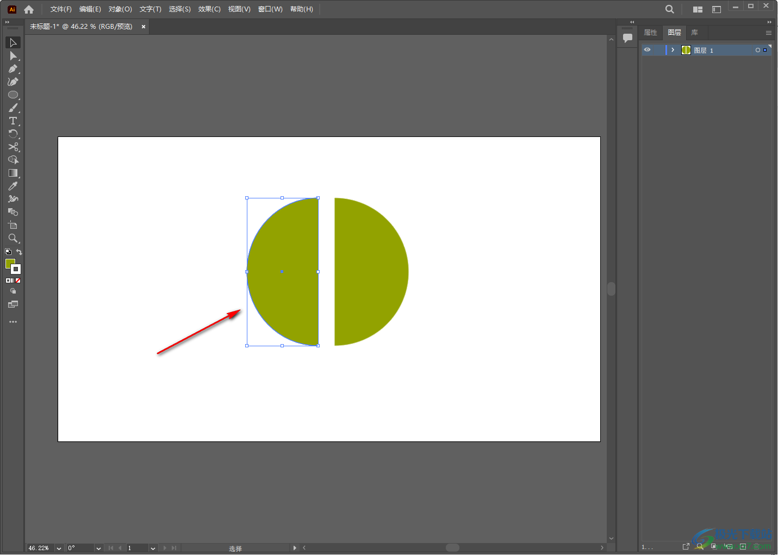Viewport: 778px width, 555px height.
Task: Click the 46.22% zoom field
Action: coord(41,548)
